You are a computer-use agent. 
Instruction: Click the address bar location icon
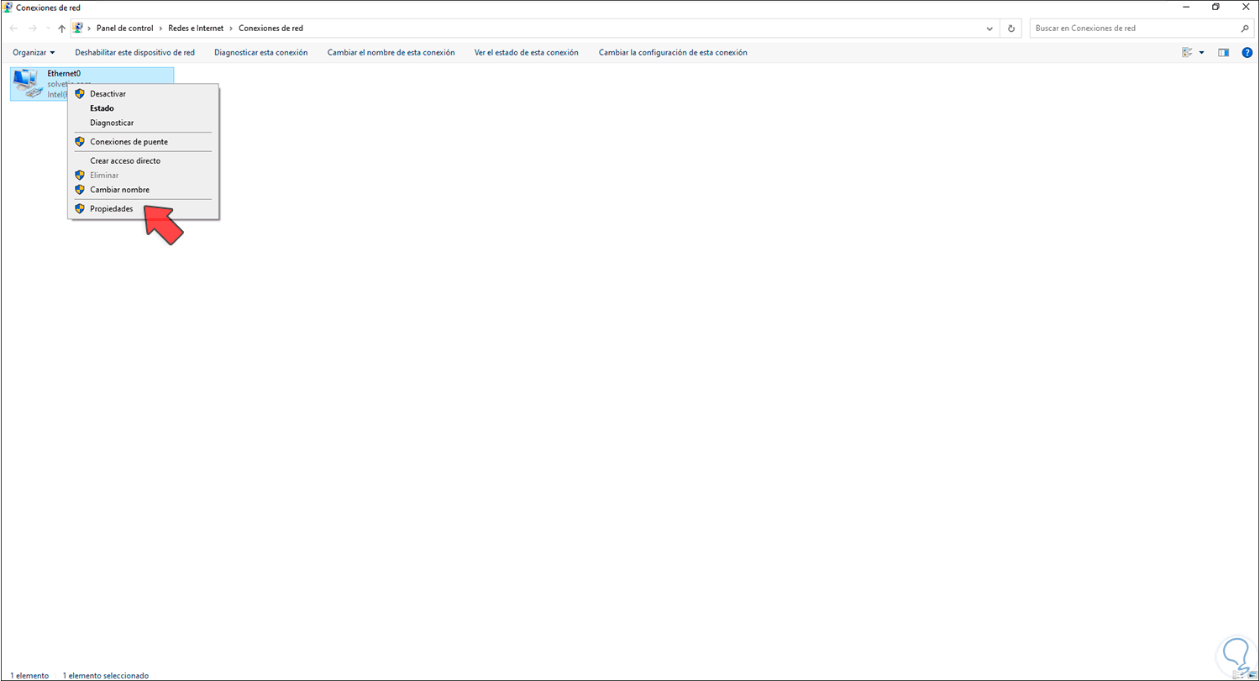(78, 28)
